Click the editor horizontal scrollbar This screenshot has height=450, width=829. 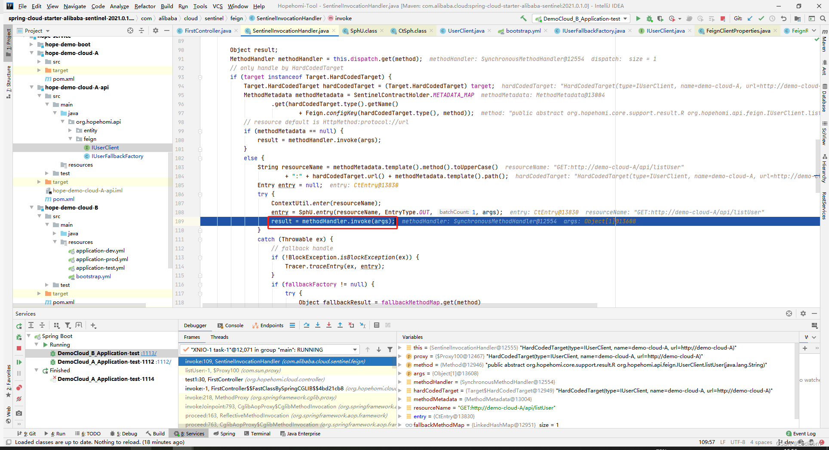[400, 305]
